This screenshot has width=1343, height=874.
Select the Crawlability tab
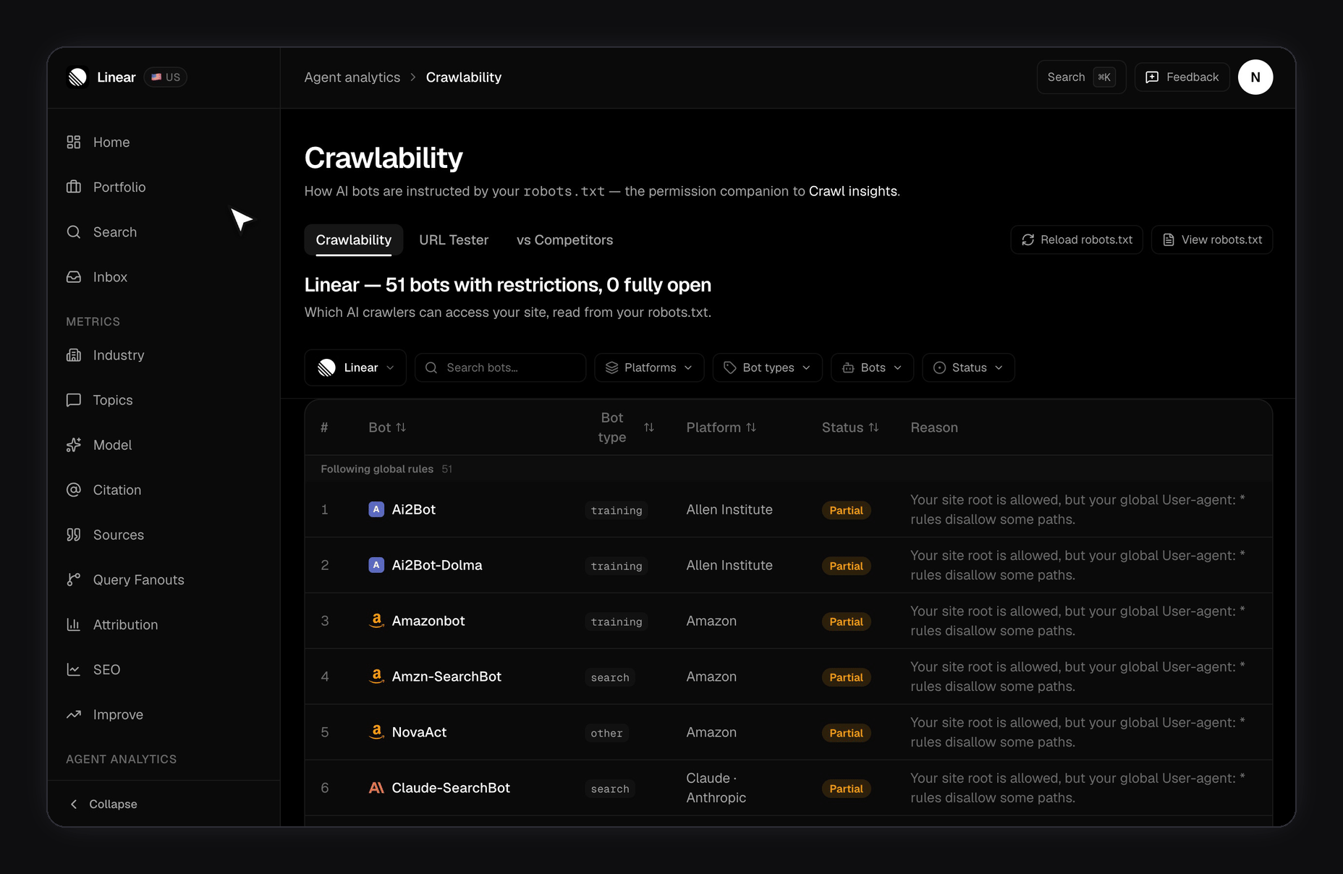click(353, 239)
